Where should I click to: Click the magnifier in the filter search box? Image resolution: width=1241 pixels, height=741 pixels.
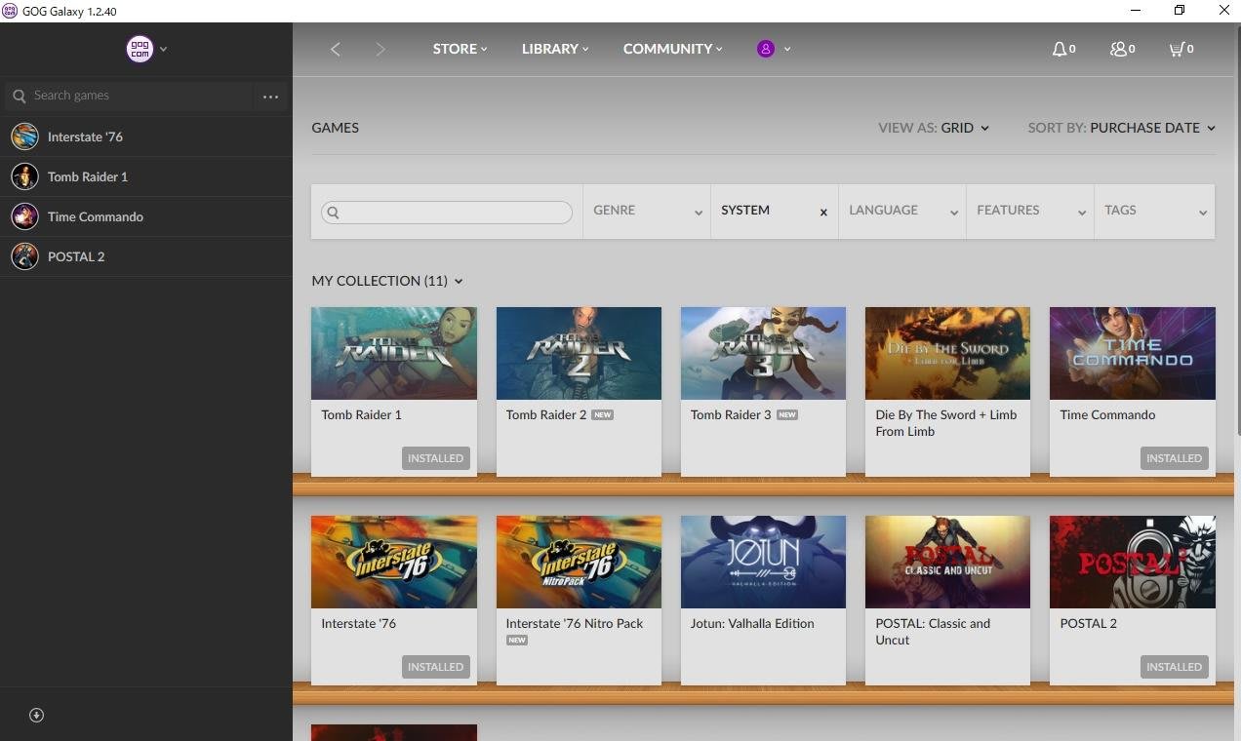(333, 213)
